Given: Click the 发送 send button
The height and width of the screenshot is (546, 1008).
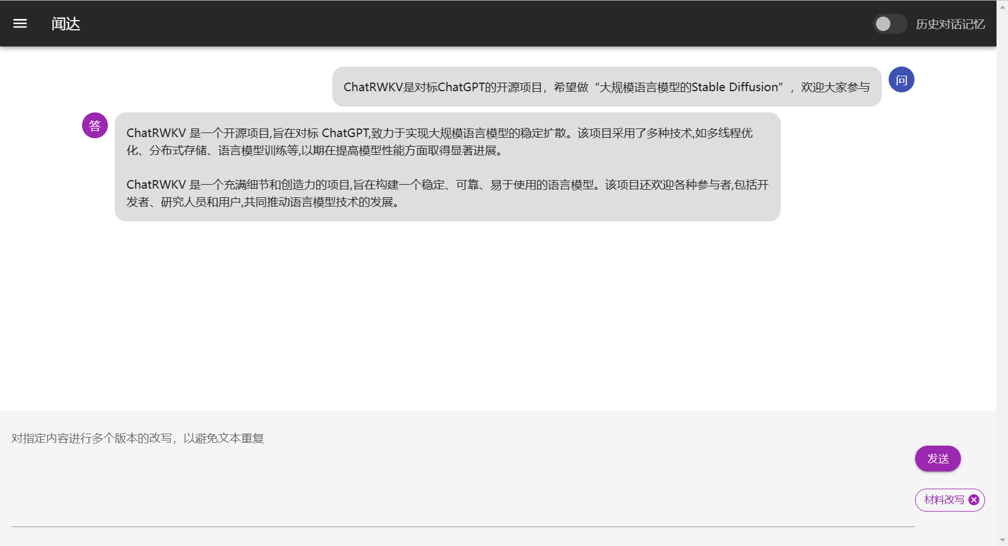Looking at the screenshot, I should tap(937, 458).
